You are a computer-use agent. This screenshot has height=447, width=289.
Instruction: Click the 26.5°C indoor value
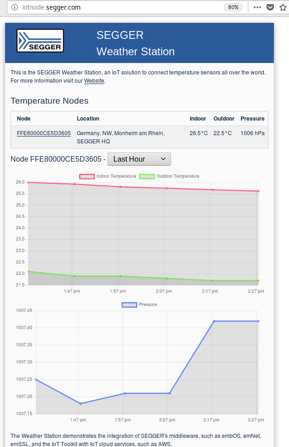coord(198,133)
